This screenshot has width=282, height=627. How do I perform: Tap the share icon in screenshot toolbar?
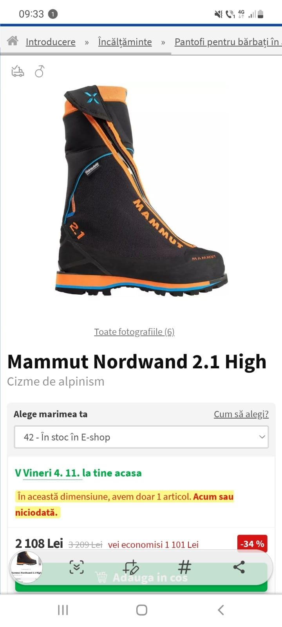pyautogui.click(x=239, y=567)
